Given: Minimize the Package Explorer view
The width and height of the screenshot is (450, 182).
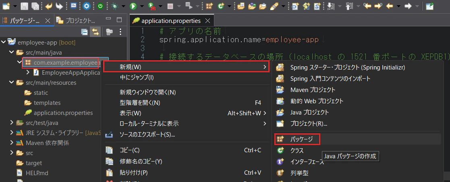Looking at the screenshot, I should point(108,19).
